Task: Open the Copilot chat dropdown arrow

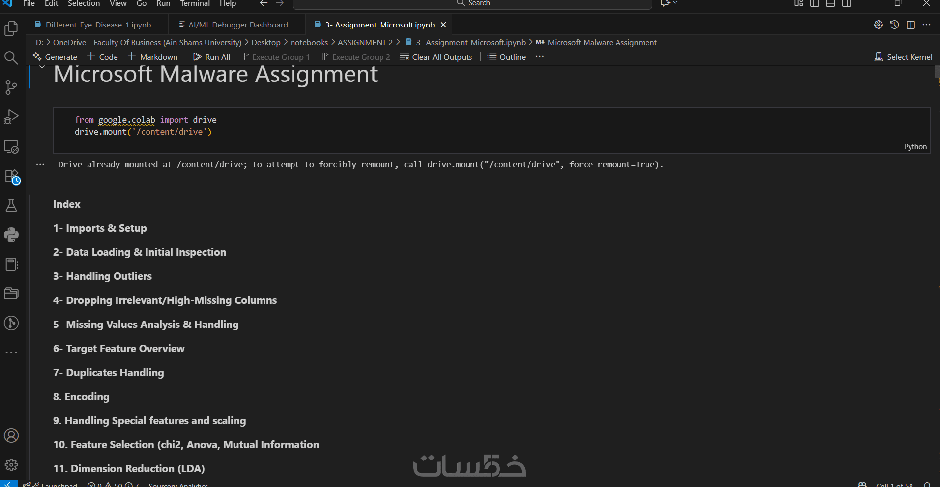Action: pos(676,3)
